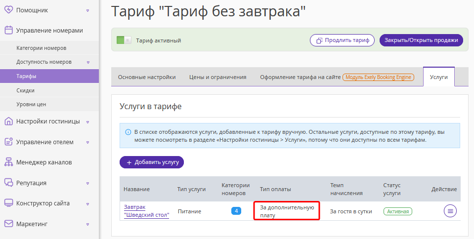The width and height of the screenshot is (474, 239).
Task: Open the Скидки sidebar item
Action: 49,90
